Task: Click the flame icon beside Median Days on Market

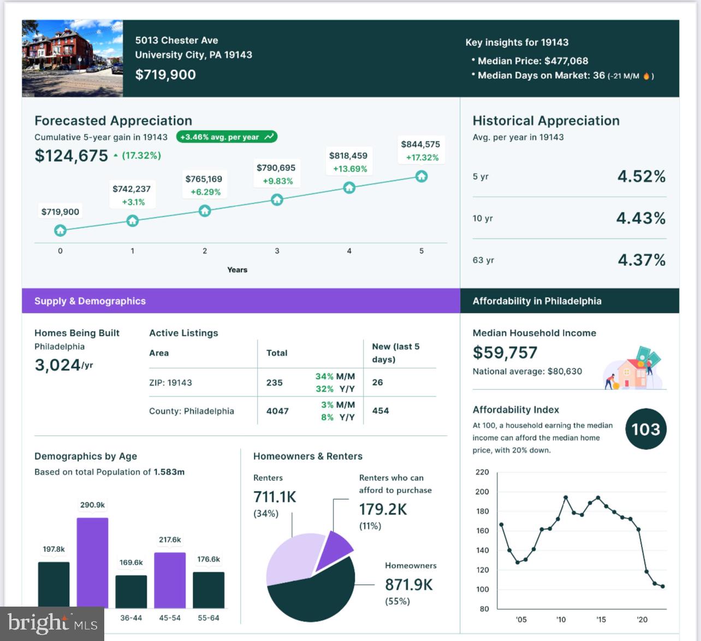Action: click(646, 76)
